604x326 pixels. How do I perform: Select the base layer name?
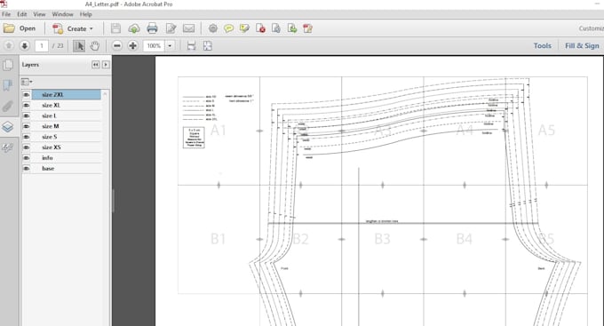pos(48,169)
